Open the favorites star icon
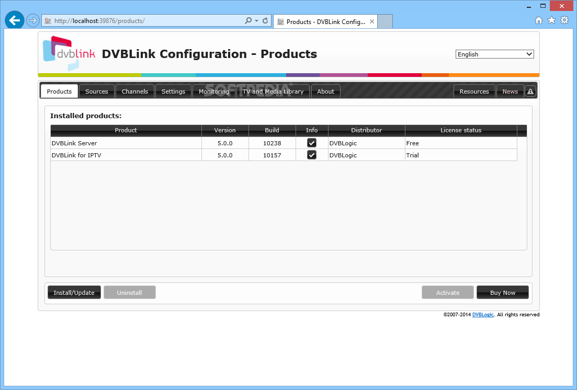 (551, 20)
